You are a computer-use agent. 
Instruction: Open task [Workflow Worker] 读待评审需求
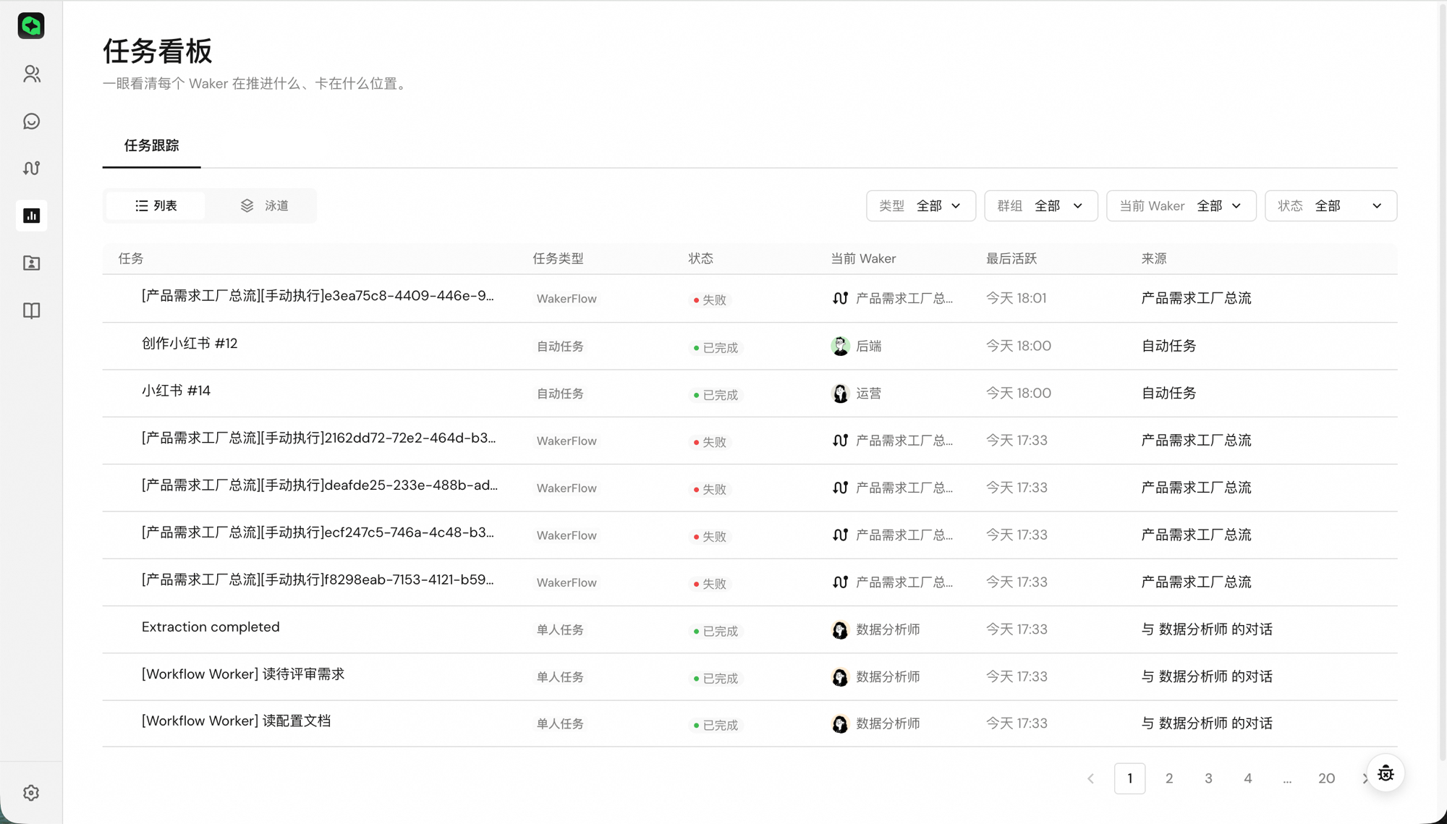[243, 674]
